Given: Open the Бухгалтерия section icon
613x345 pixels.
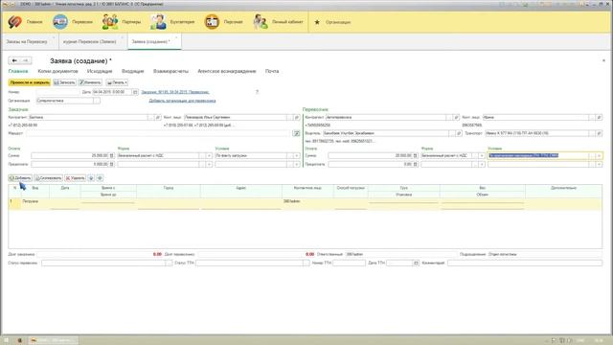Looking at the screenshot, I should point(158,22).
